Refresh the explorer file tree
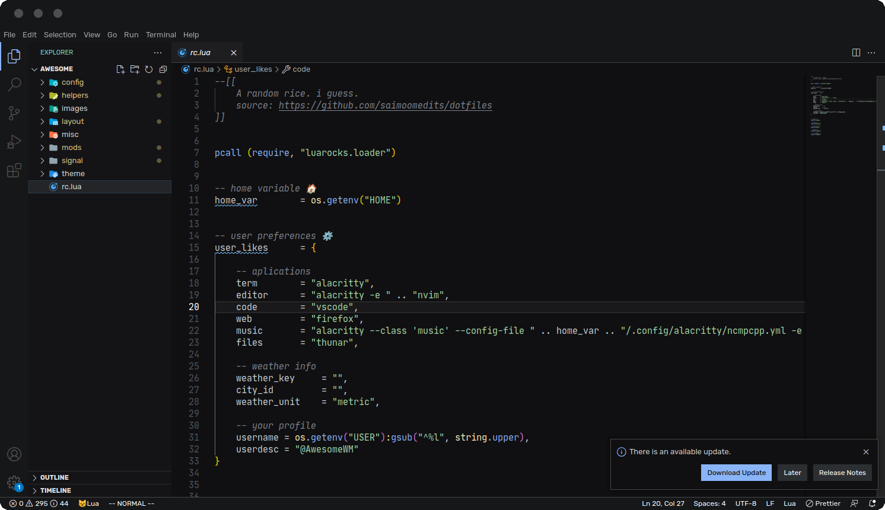 click(149, 69)
